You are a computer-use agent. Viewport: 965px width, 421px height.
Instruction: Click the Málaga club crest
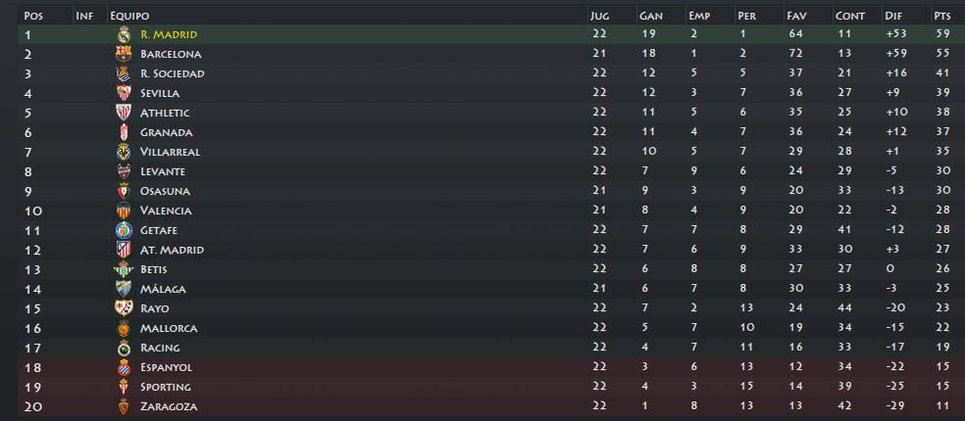click(124, 289)
